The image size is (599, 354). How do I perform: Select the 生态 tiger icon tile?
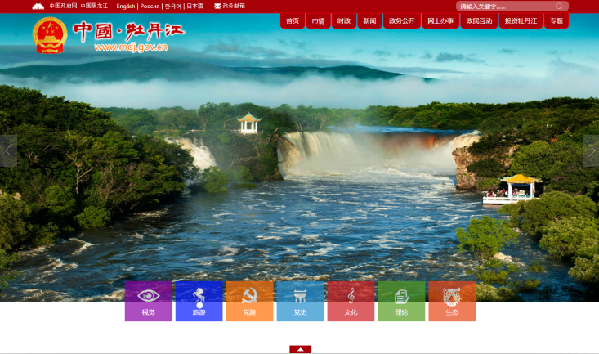[x=452, y=301]
